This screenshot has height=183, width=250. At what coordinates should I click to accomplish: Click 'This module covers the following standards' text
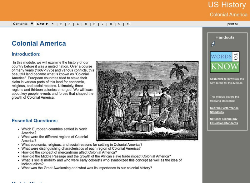[x=224, y=99]
